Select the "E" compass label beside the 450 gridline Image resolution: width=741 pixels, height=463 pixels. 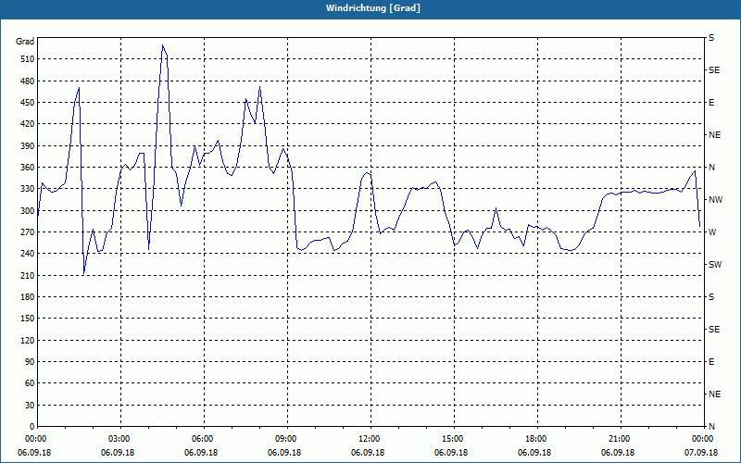pyautogui.click(x=711, y=103)
